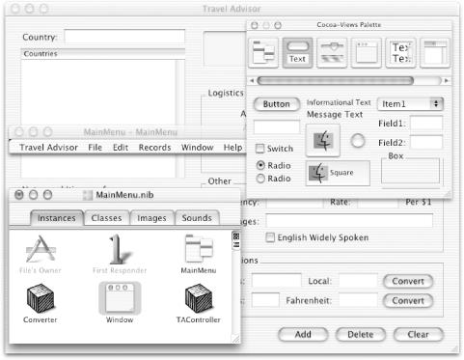Toggle the Switch checkbox in palette

point(259,149)
